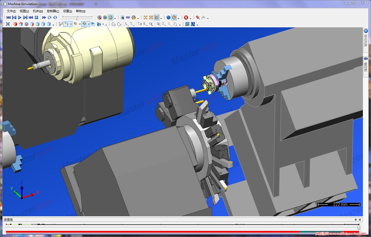Click the progress bar end handle
Image resolution: width=371 pixels, height=237 pixels.
359,228
